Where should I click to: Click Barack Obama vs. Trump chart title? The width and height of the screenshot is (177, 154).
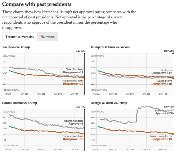point(19,103)
